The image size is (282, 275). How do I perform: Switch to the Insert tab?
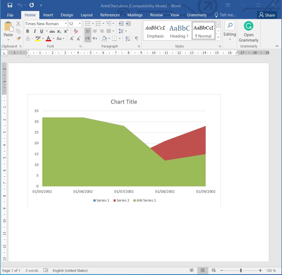coord(48,15)
